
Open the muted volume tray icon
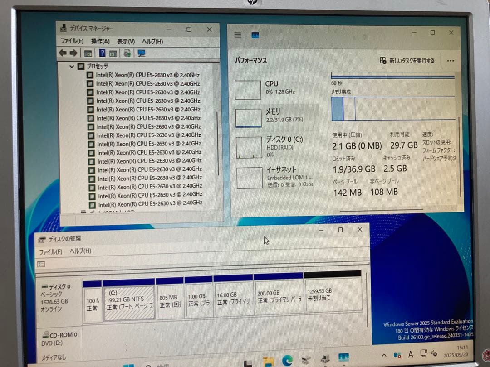click(434, 353)
